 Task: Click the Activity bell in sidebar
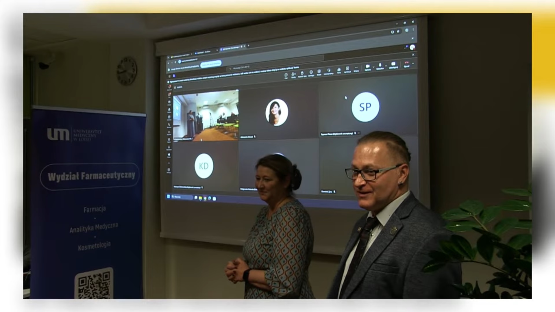coord(169,87)
